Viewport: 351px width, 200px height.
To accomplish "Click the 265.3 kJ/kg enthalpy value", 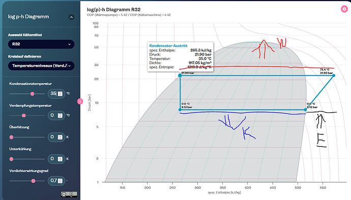I will 201,50.
